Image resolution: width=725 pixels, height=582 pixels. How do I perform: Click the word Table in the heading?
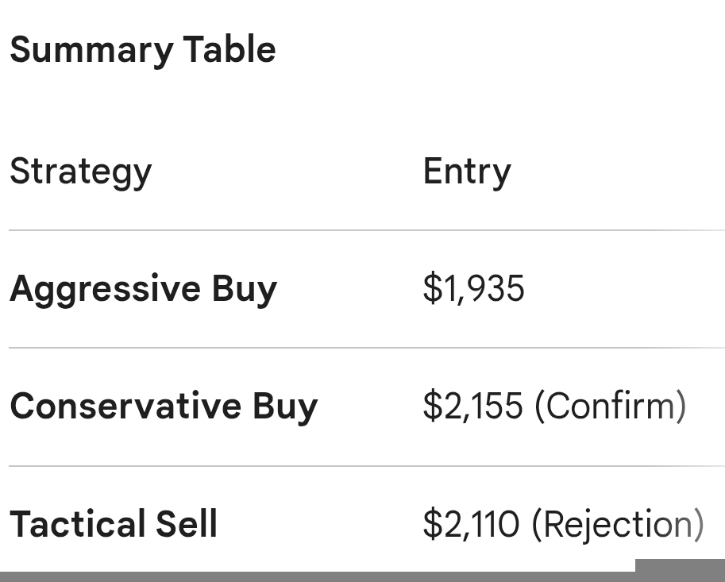[229, 50]
